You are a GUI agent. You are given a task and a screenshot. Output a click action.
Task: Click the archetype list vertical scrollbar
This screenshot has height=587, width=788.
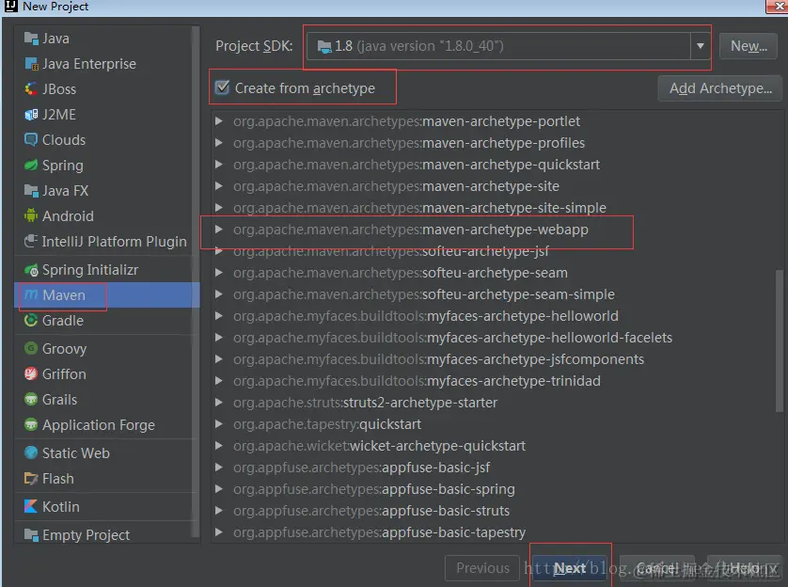pyautogui.click(x=780, y=341)
